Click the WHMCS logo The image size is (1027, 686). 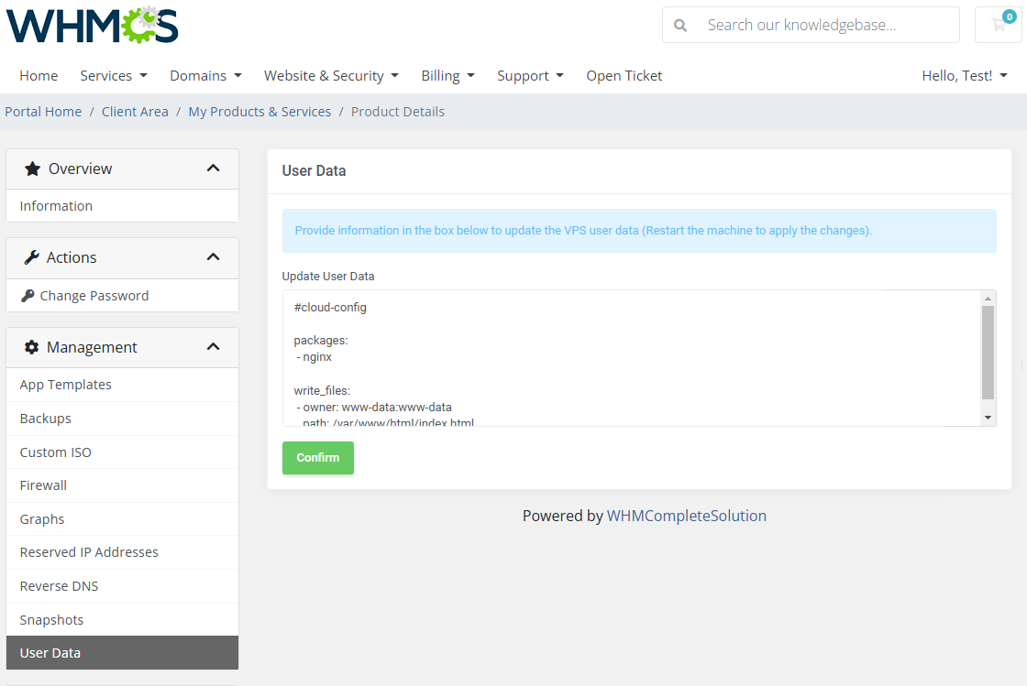(x=93, y=26)
